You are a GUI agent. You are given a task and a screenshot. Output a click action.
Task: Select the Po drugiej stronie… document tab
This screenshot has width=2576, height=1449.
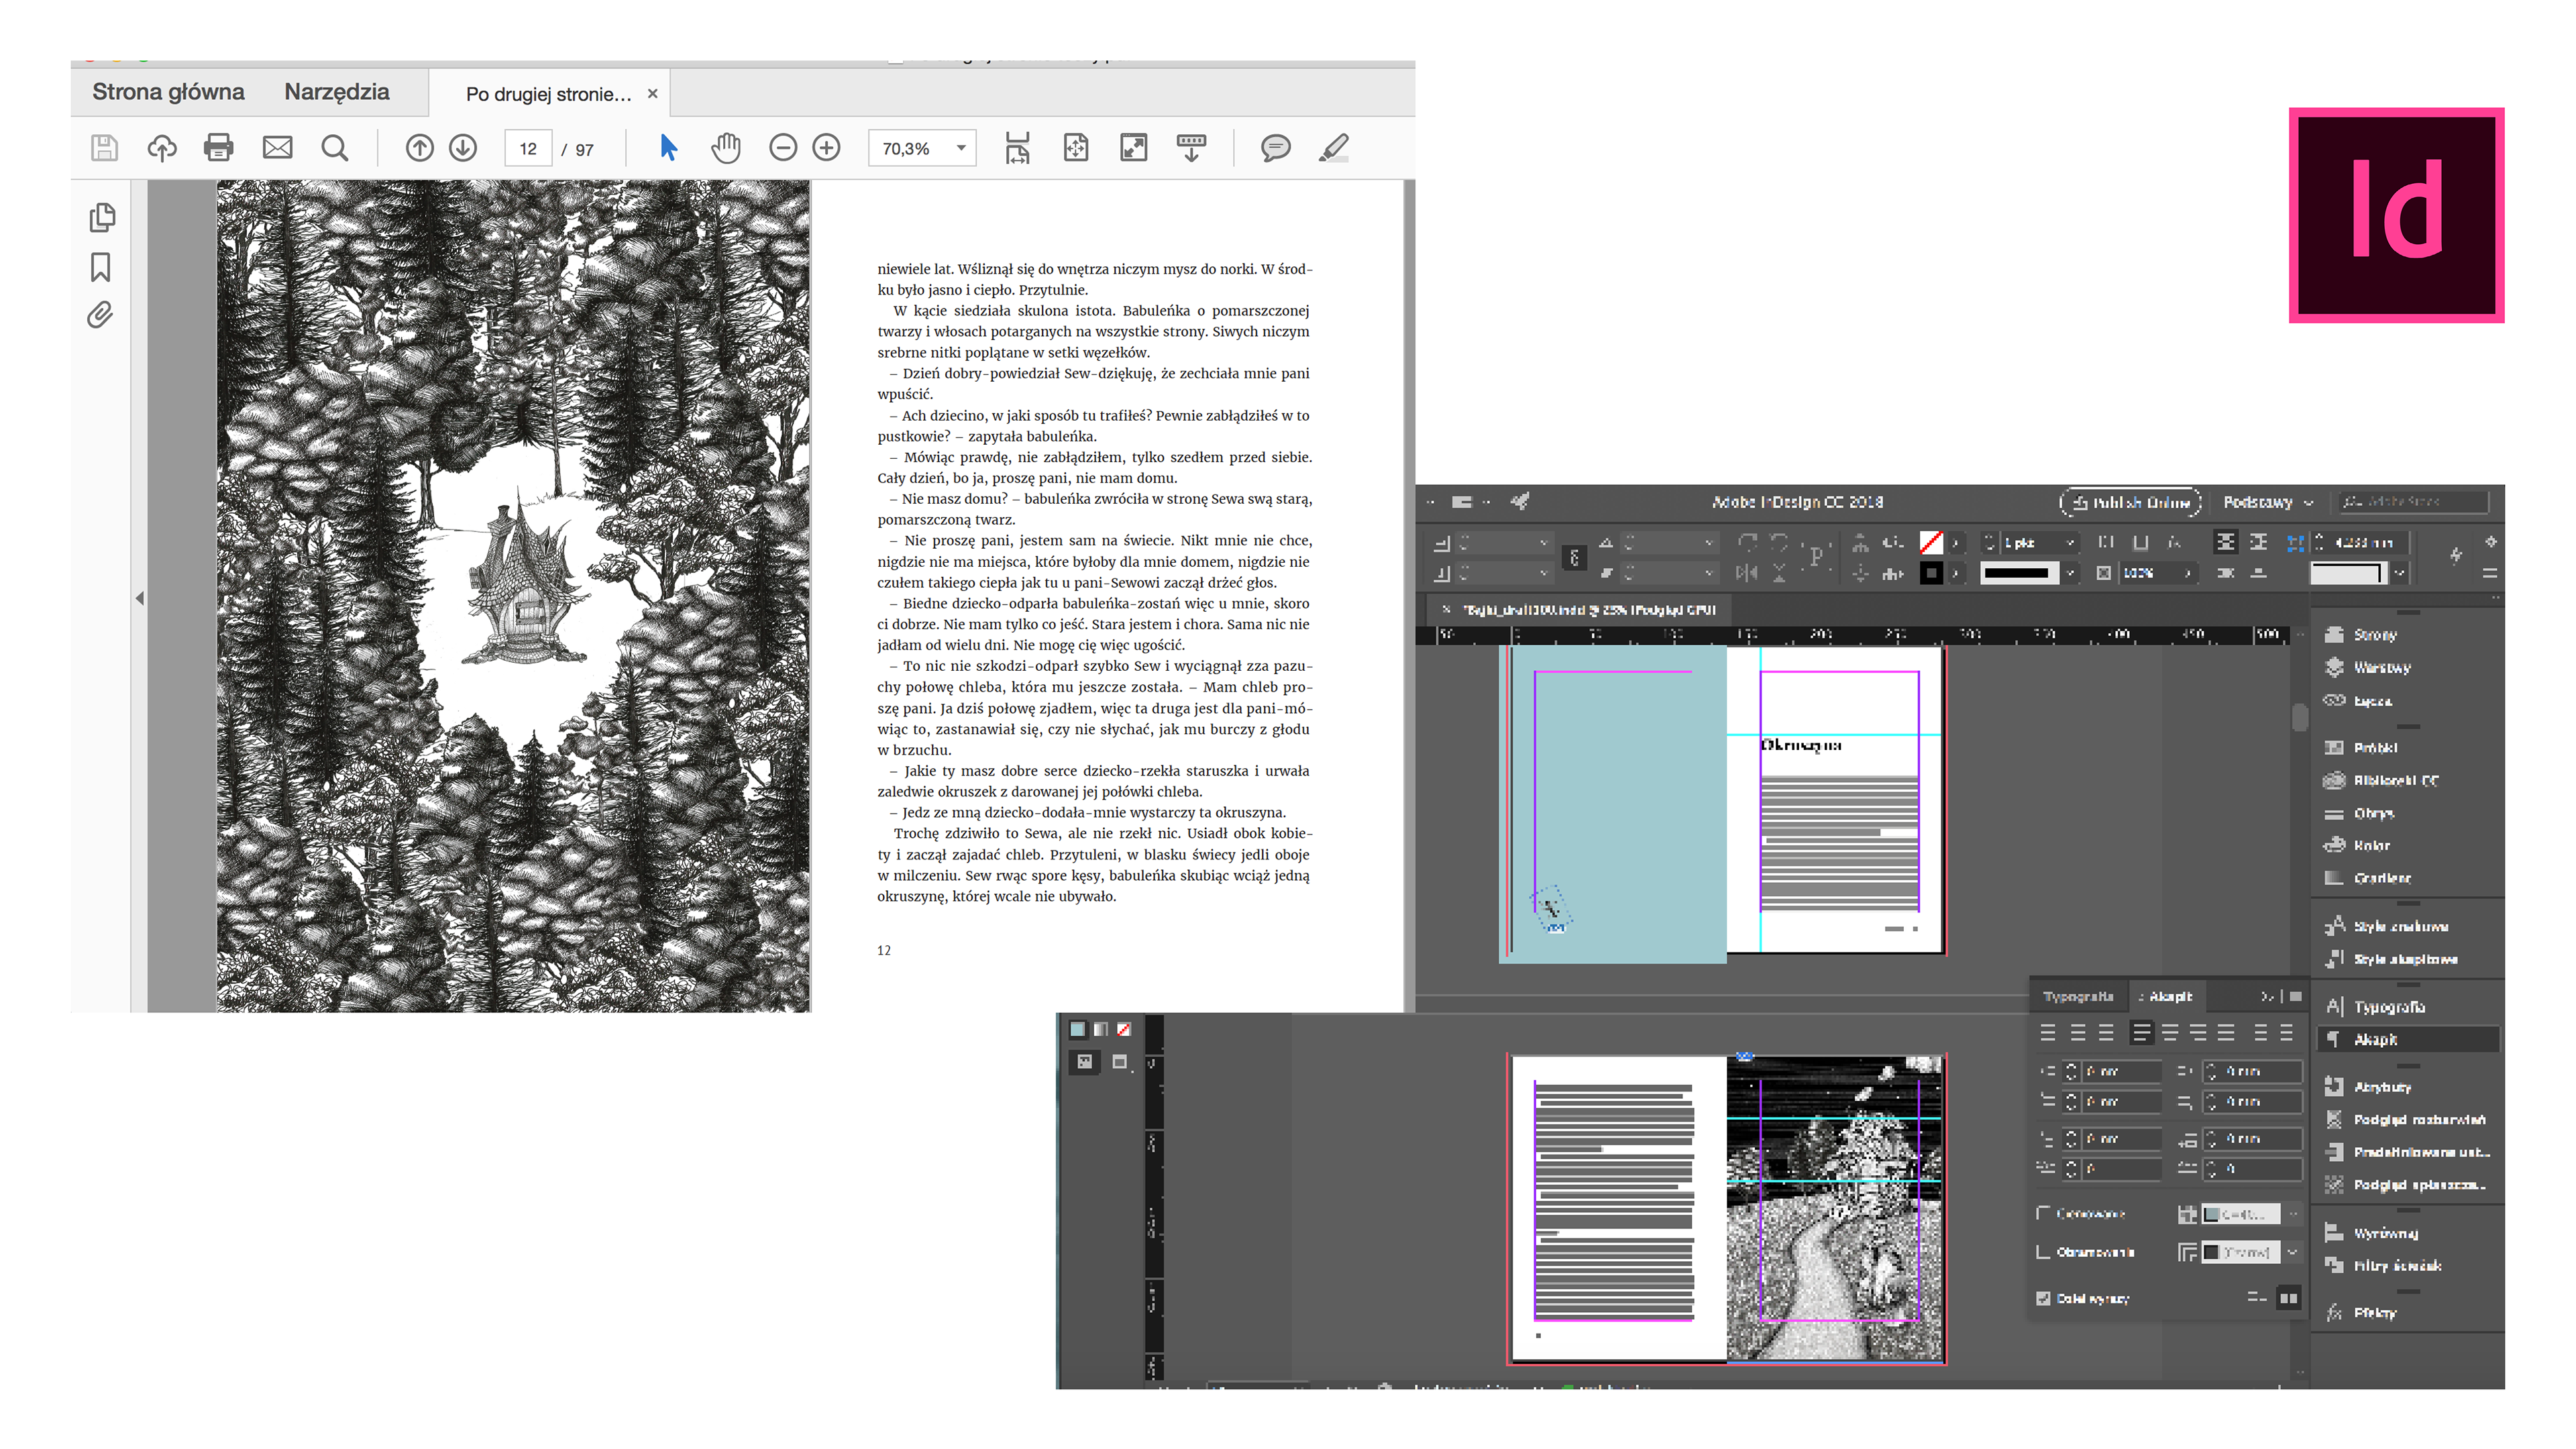pyautogui.click(x=548, y=94)
